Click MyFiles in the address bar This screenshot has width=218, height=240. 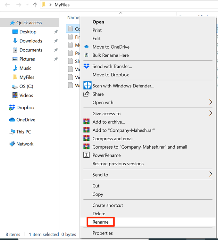coord(62,5)
